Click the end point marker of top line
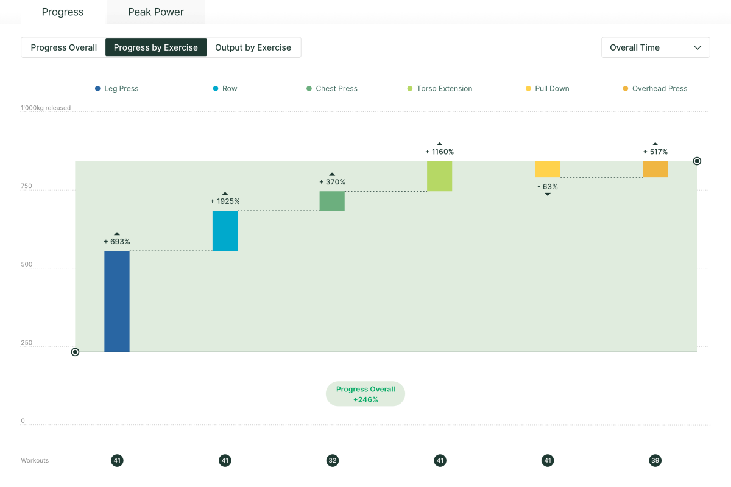Viewport: 731px width, 487px height. pyautogui.click(x=697, y=161)
